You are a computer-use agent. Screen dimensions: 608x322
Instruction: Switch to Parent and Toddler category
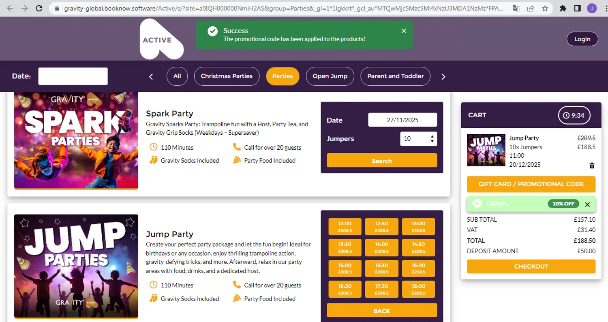tap(395, 76)
